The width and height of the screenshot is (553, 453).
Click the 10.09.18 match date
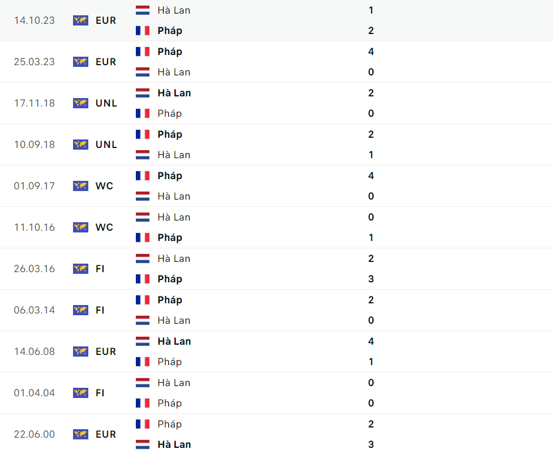point(35,145)
